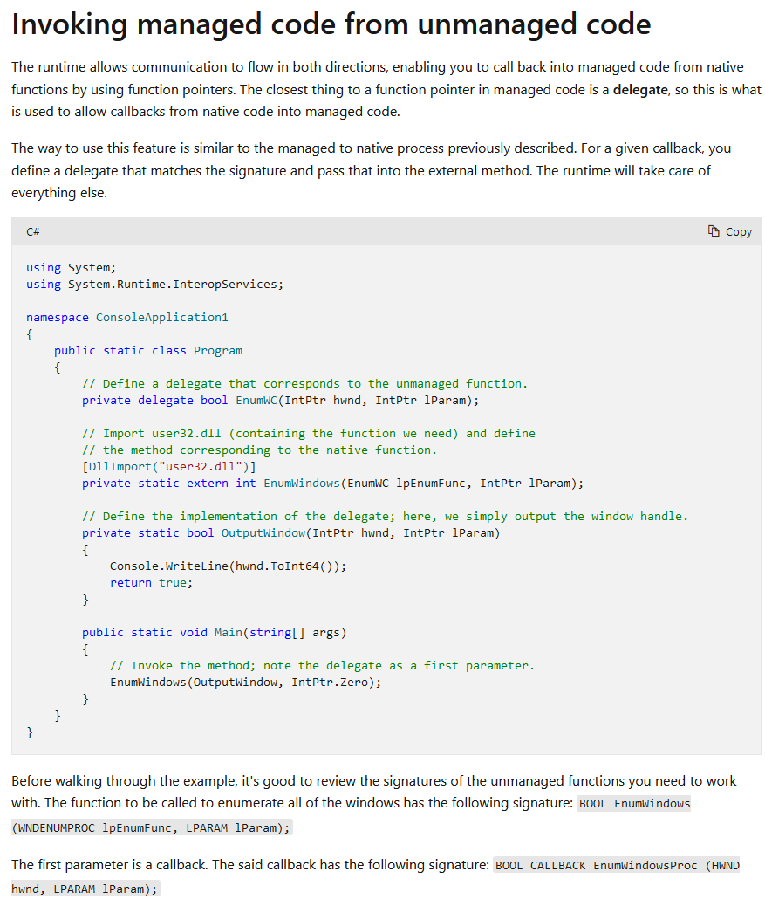Click the inline "BOOL EnumWindows" signature code
765x913 pixels.
[x=634, y=803]
